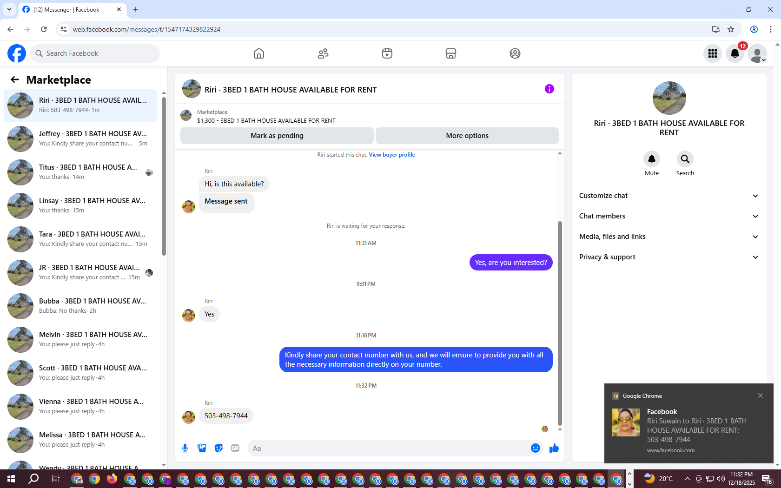Click the 503-498-7944 message bubble
The image size is (781, 488).
[226, 416]
